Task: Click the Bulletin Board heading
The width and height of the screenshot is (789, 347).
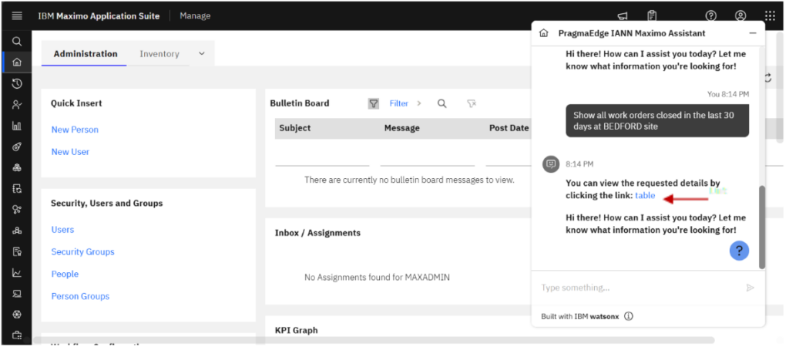Action: 300,103
